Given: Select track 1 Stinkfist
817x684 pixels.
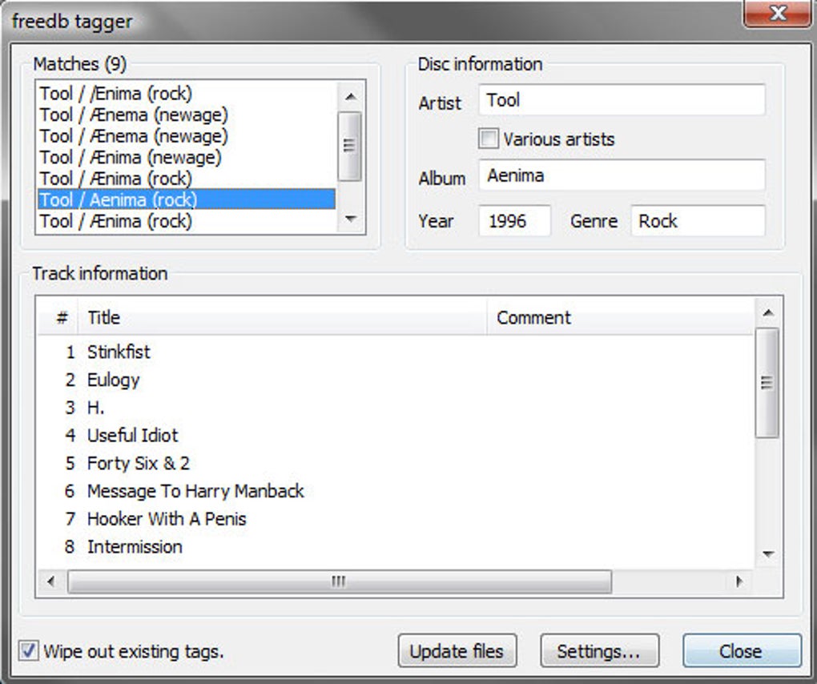Looking at the screenshot, I should [396, 352].
